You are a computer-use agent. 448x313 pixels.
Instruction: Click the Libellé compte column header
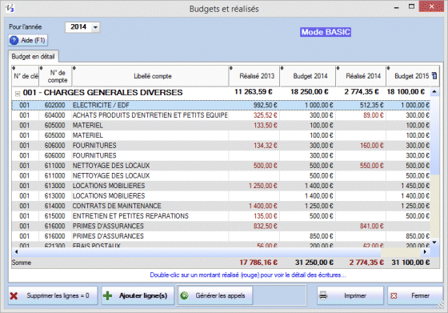[150, 76]
